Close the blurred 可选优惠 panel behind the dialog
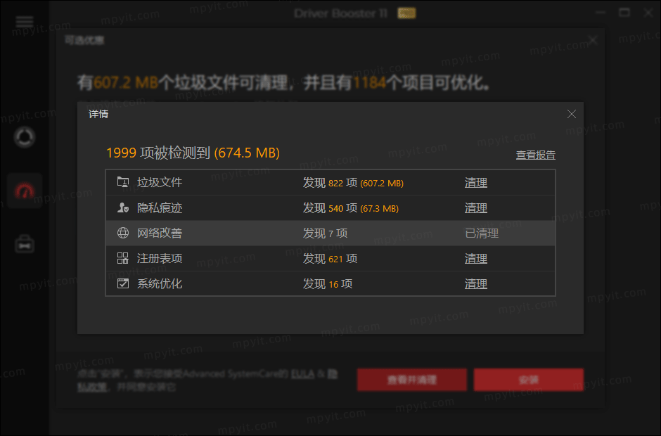This screenshot has height=436, width=661. (593, 40)
